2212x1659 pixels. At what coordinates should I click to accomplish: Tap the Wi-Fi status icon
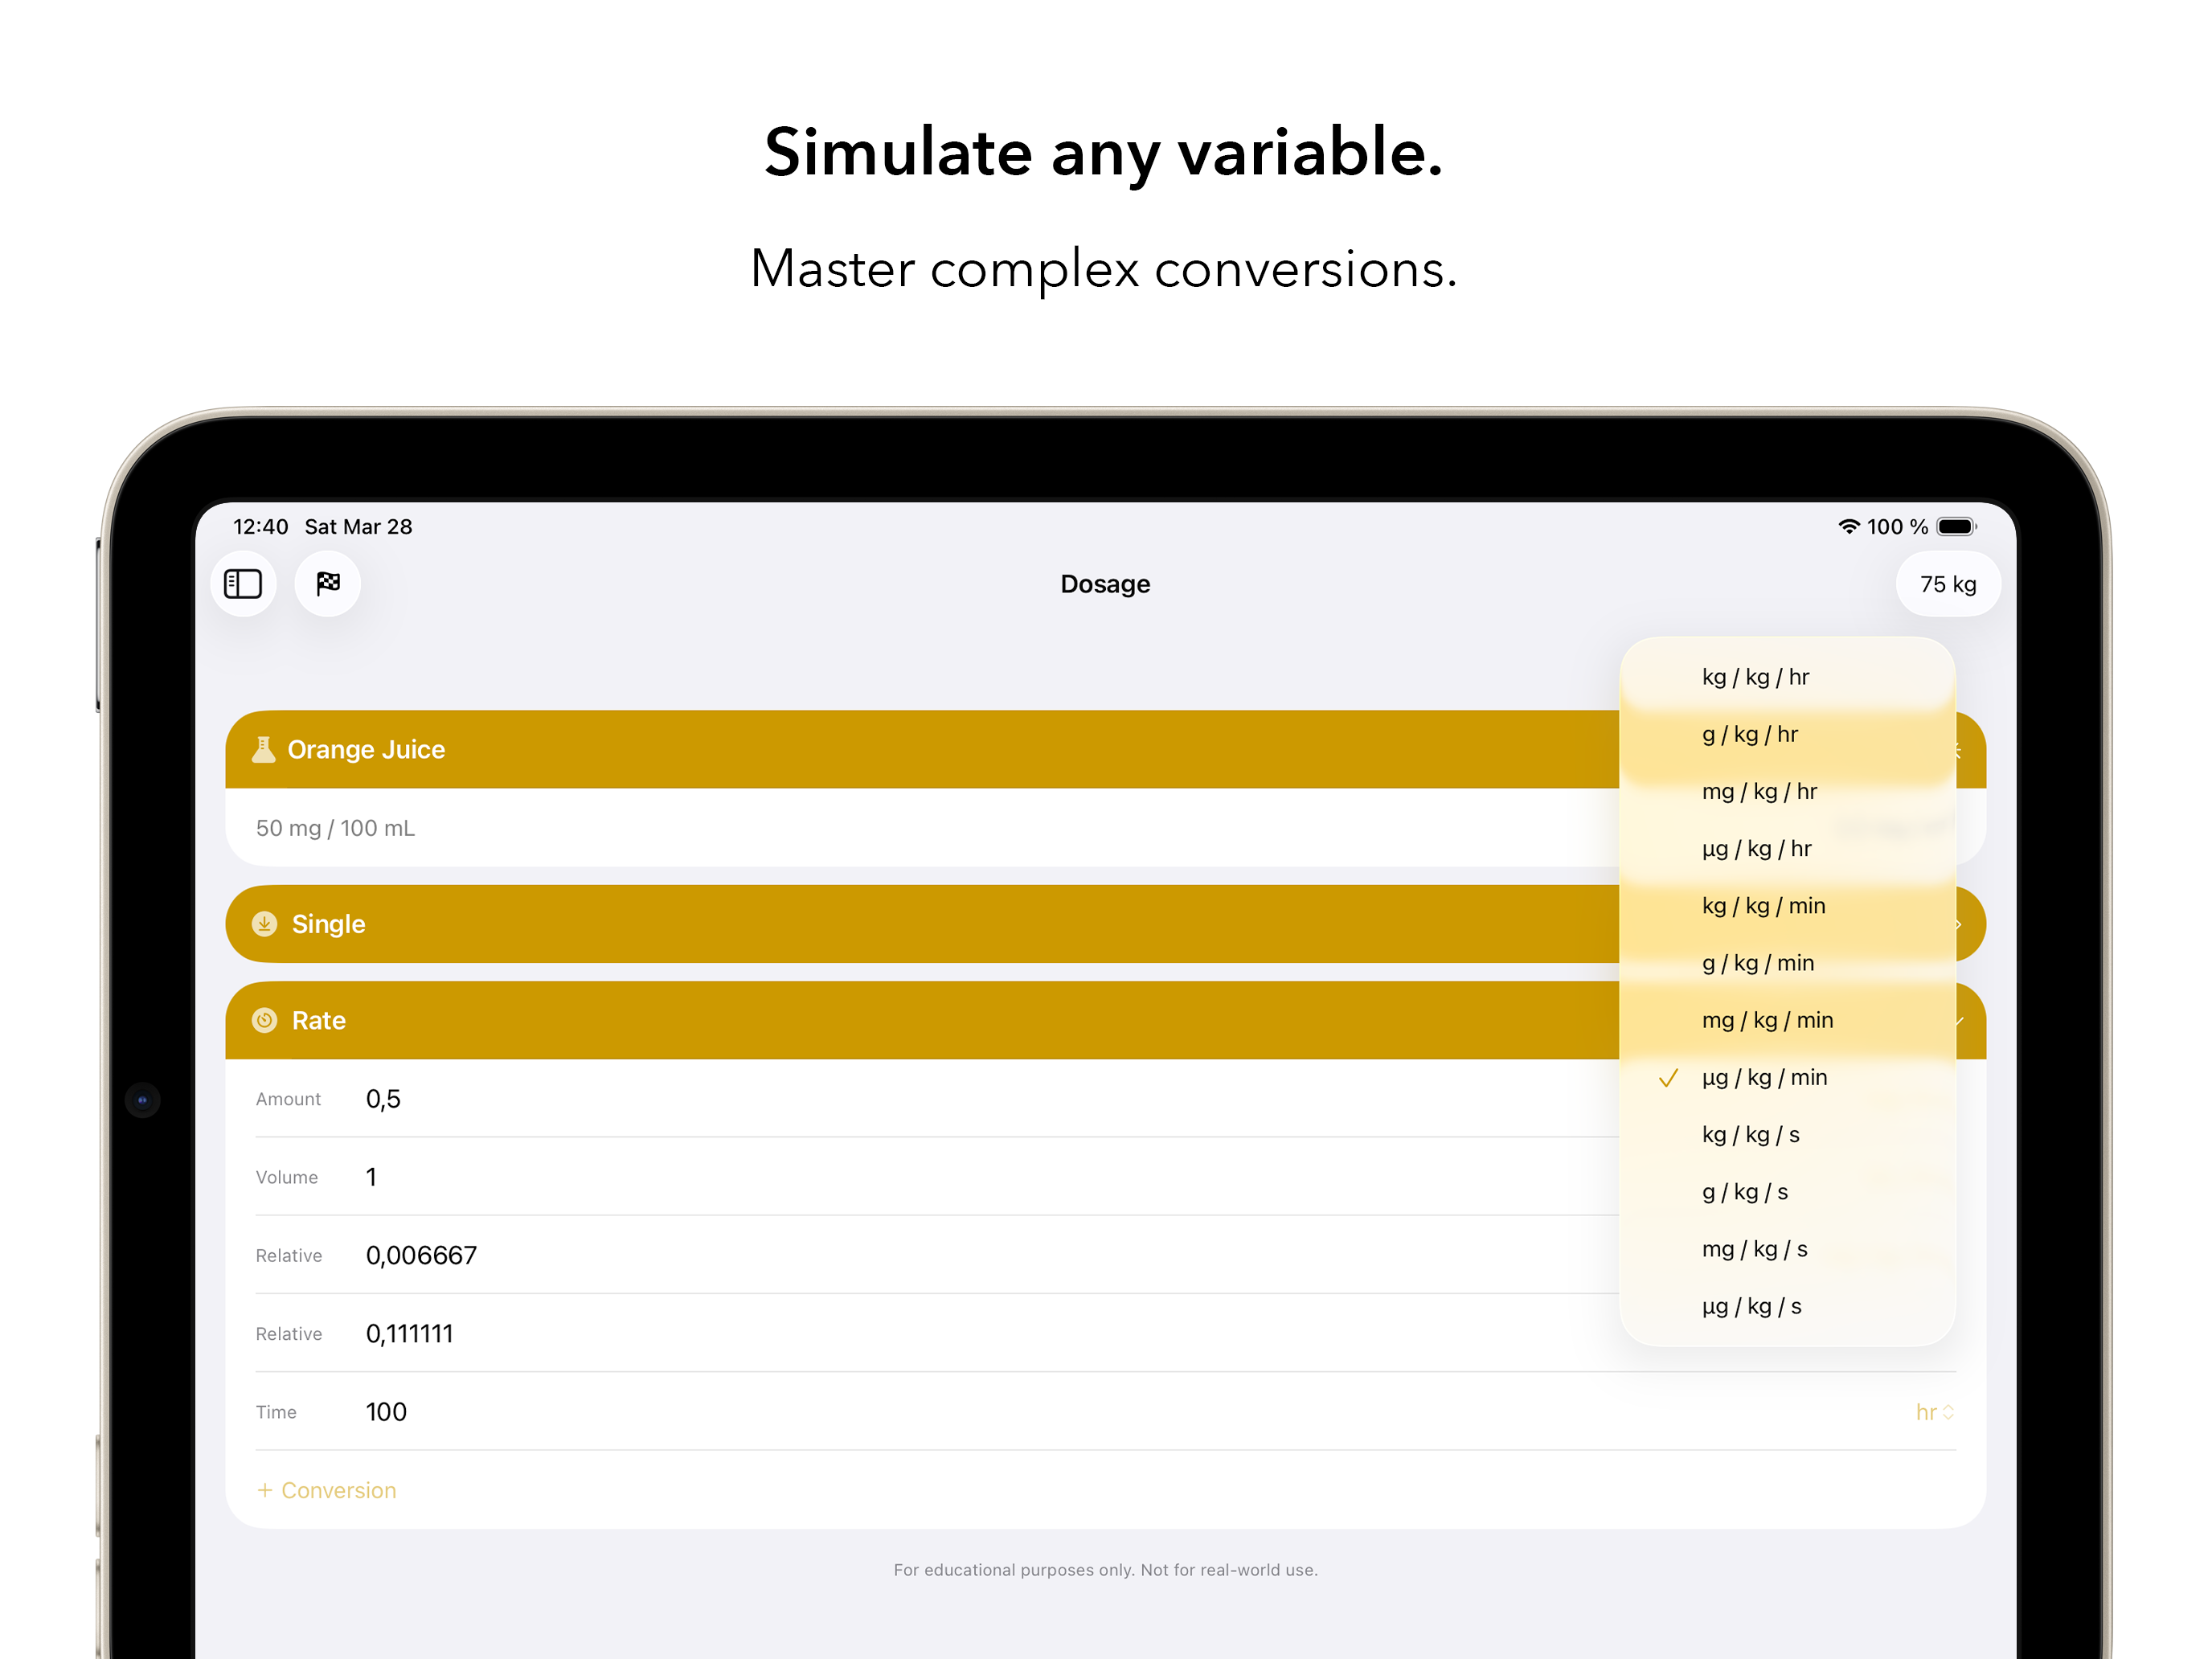(1849, 526)
